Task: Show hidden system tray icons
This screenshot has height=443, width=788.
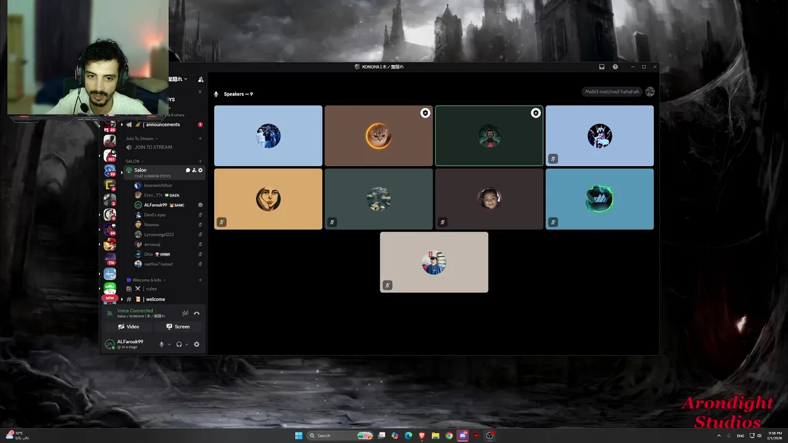Action: [718, 436]
